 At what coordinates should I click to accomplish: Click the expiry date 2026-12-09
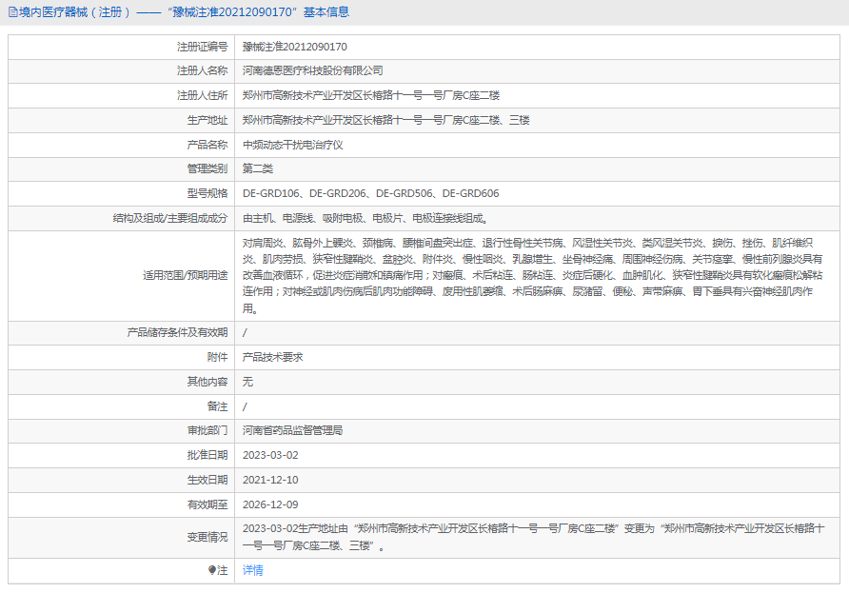pyautogui.click(x=270, y=504)
